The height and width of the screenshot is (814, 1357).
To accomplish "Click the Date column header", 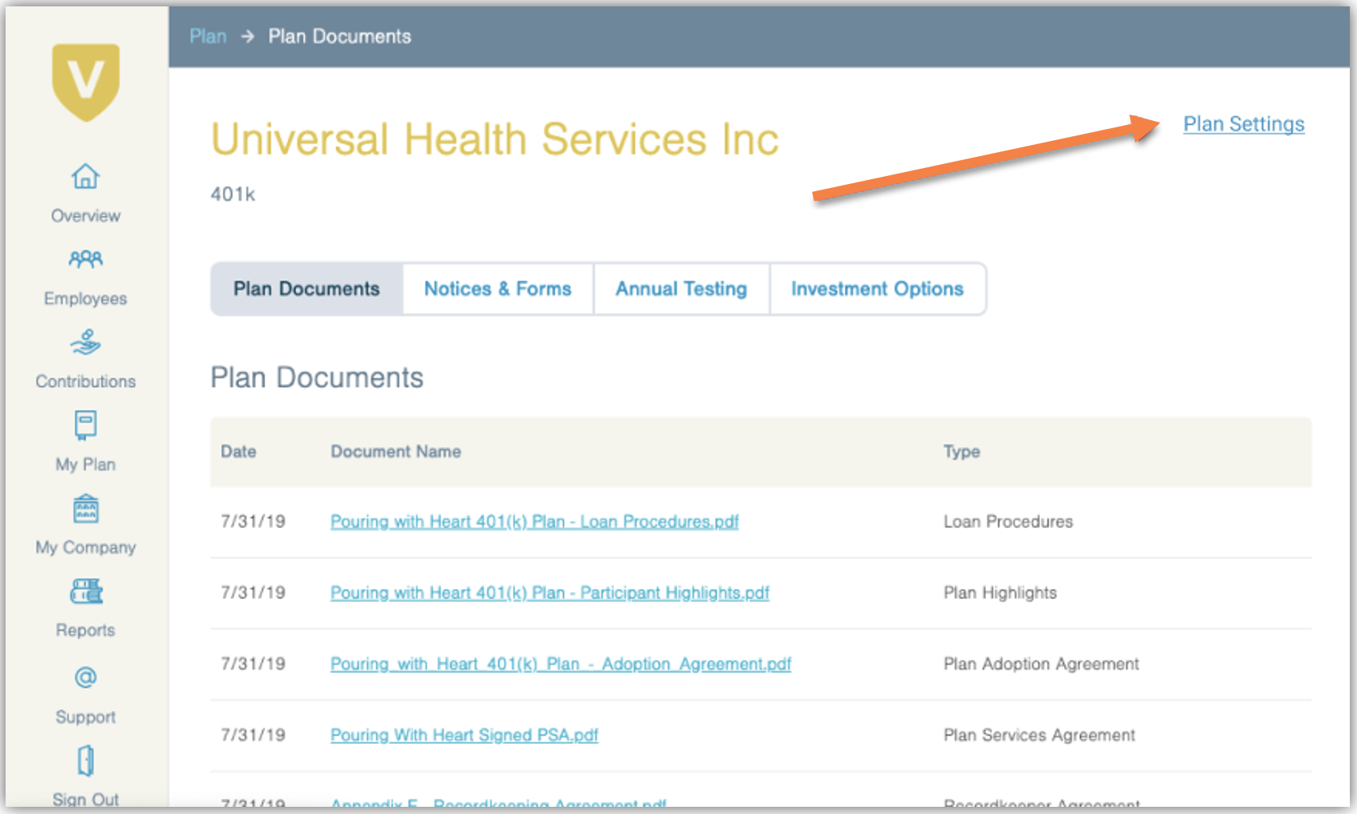I will (x=238, y=452).
